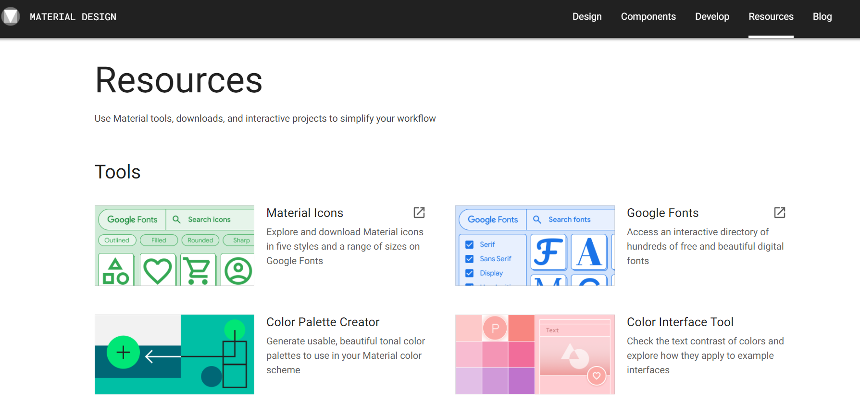The height and width of the screenshot is (417, 860).
Task: Open the Components navigation tab
Action: 648,16
